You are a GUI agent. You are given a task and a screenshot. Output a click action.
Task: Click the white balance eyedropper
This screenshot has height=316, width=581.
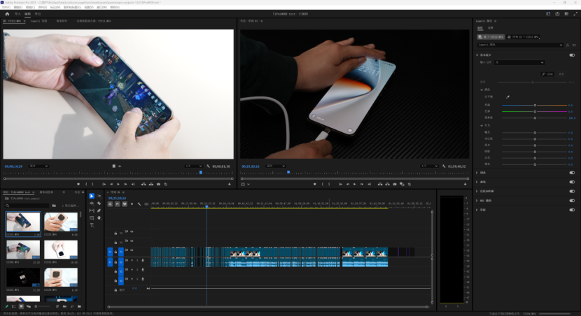[508, 97]
